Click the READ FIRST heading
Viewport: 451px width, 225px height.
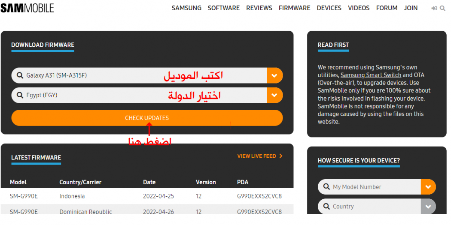pos(333,45)
